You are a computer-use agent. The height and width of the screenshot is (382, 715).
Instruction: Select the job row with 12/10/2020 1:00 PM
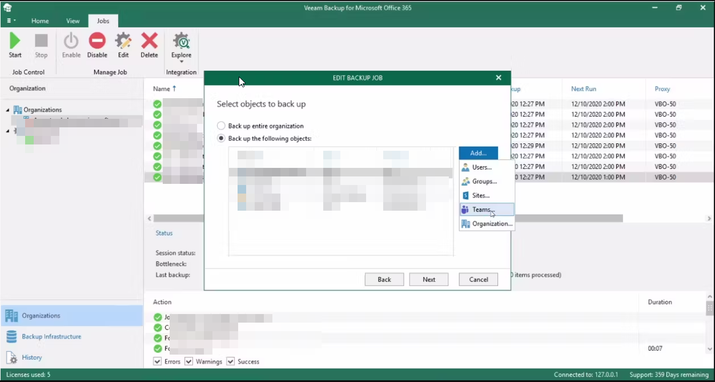click(598, 177)
